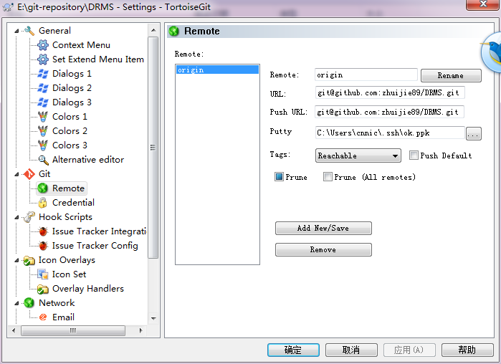This screenshot has height=364, width=501.
Task: Click the Colors 3 palette icon
Action: 43,145
